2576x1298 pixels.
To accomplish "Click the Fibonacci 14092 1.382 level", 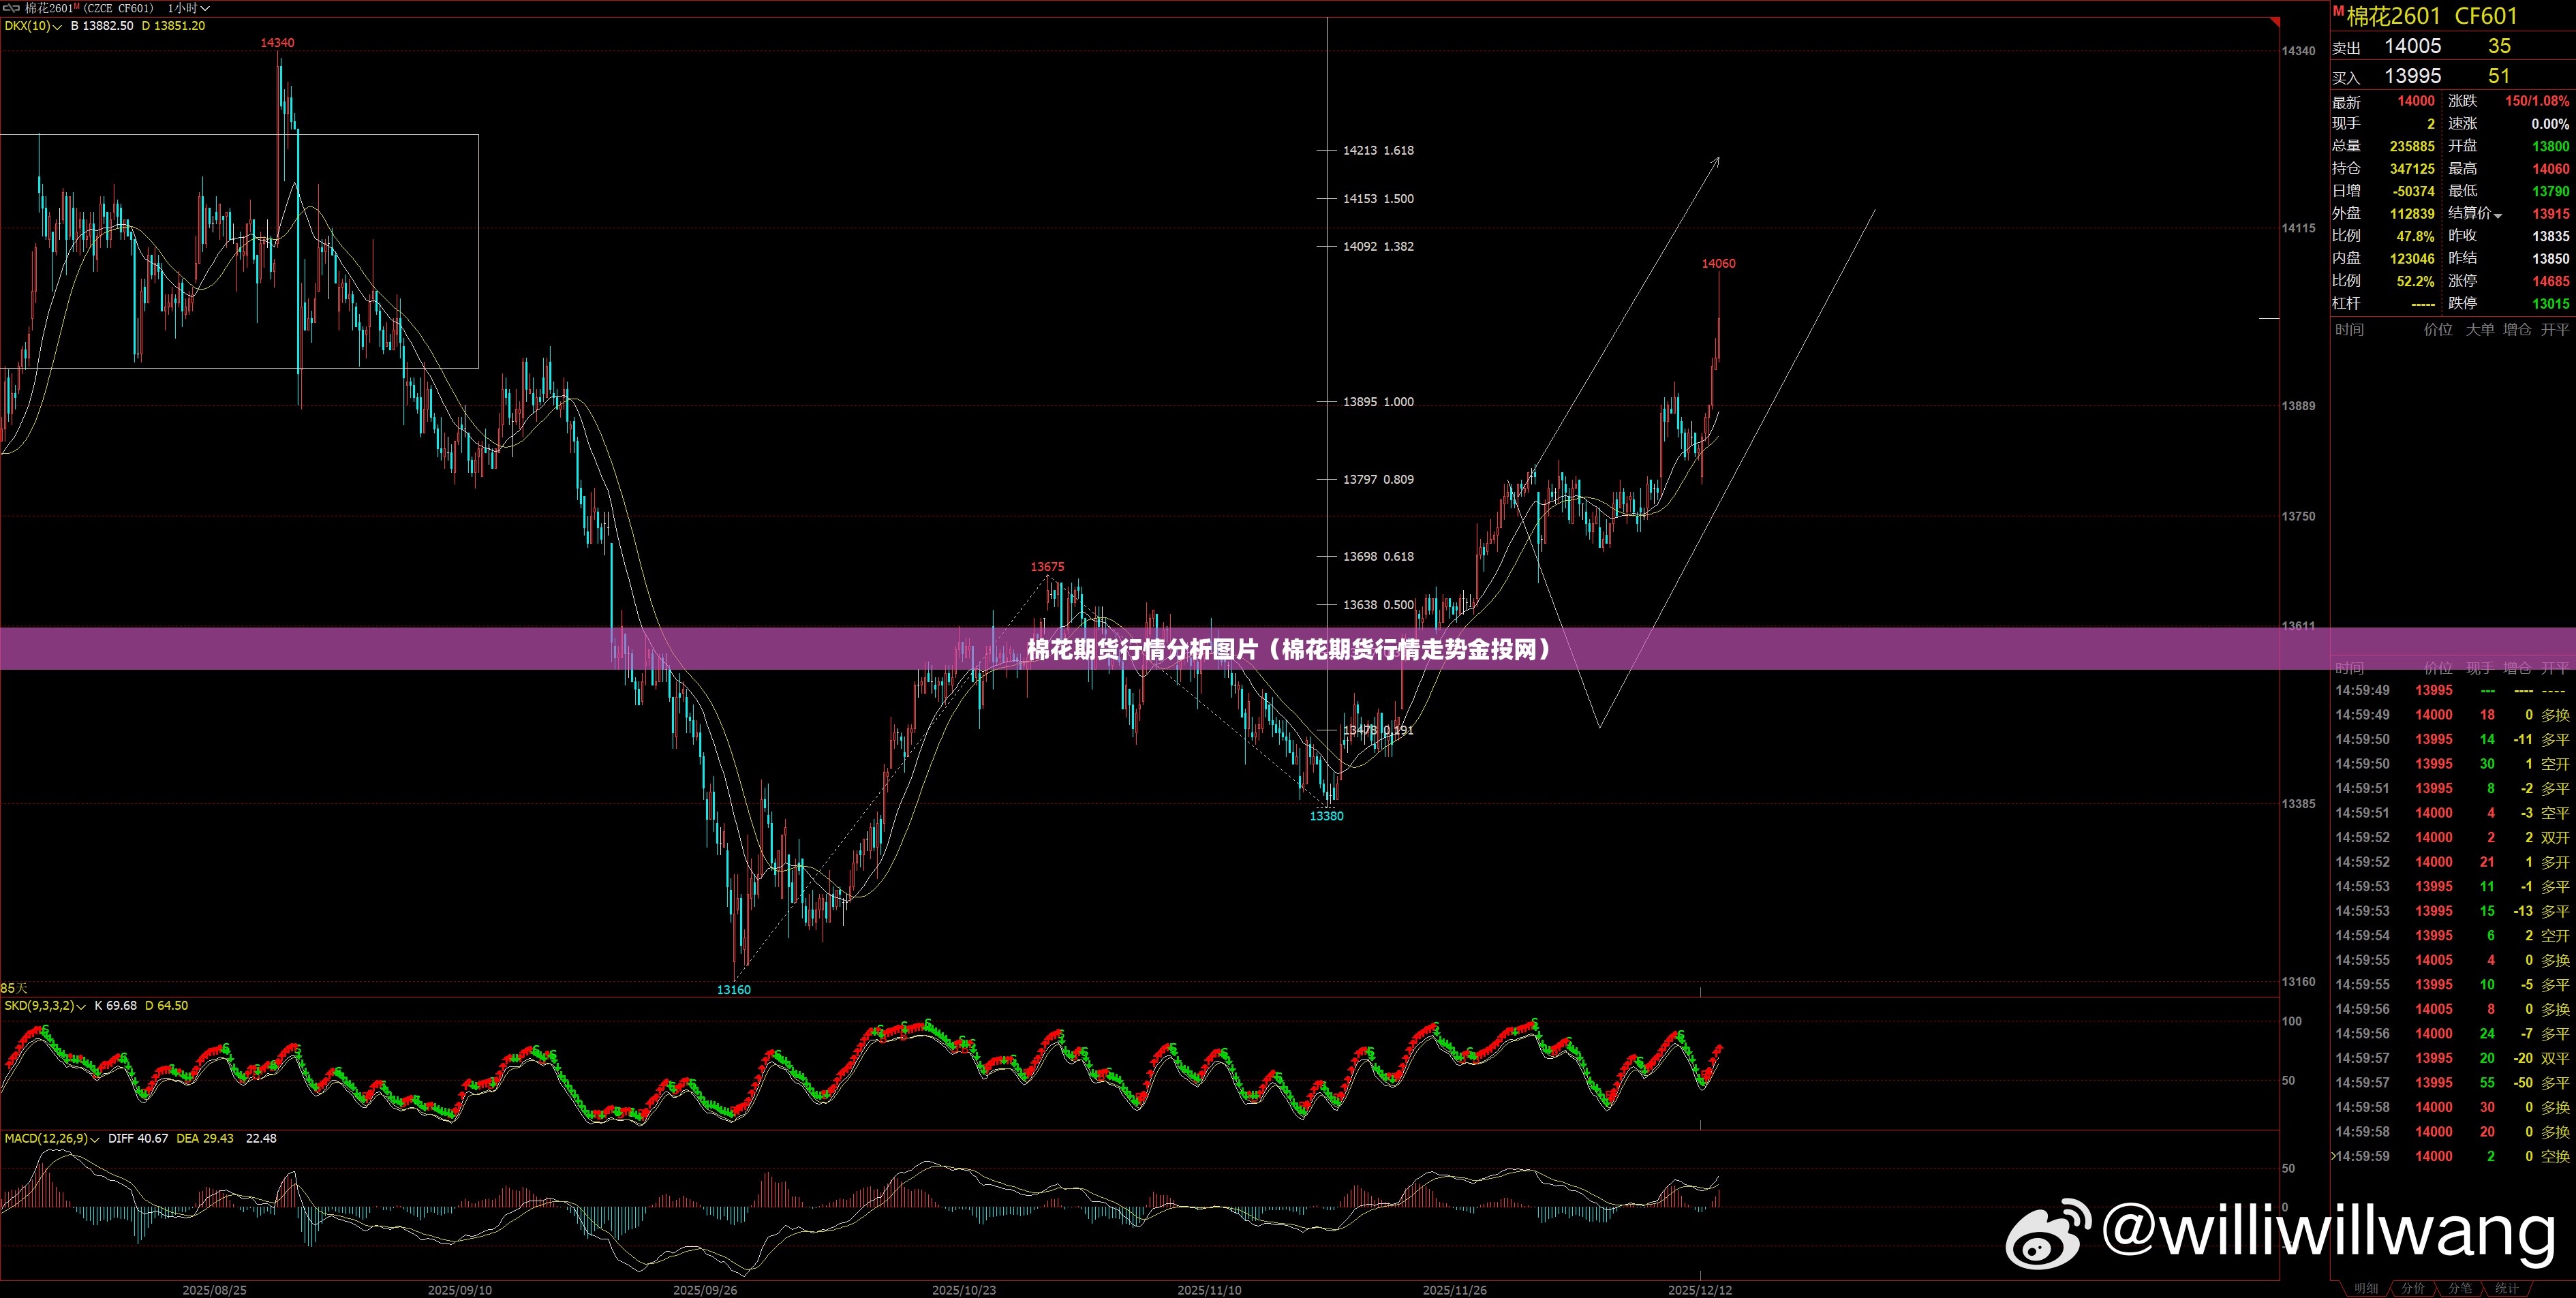I will pos(1378,247).
